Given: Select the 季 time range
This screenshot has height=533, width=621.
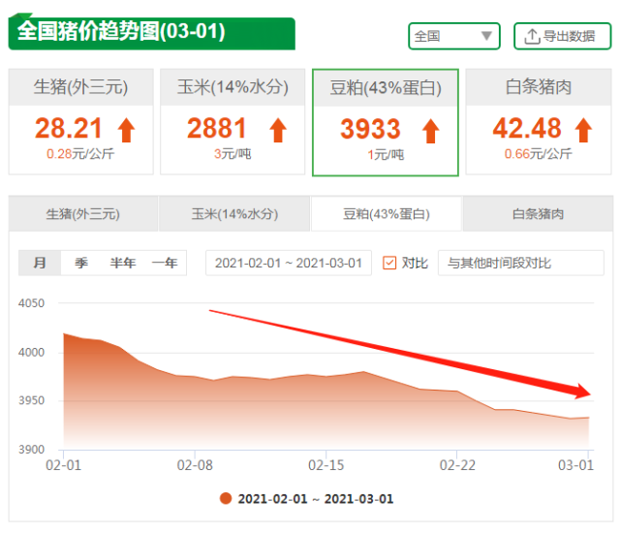Looking at the screenshot, I should [x=81, y=263].
